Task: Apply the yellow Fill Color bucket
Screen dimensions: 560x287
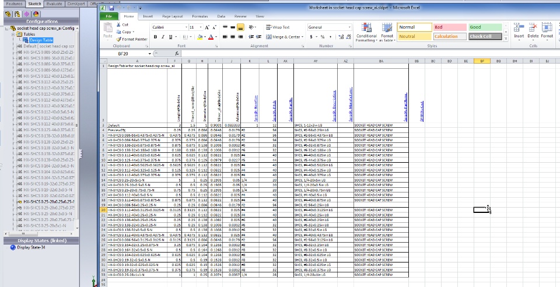Action: (199, 37)
